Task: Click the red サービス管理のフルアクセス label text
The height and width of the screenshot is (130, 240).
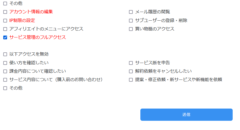Action: (x=37, y=37)
